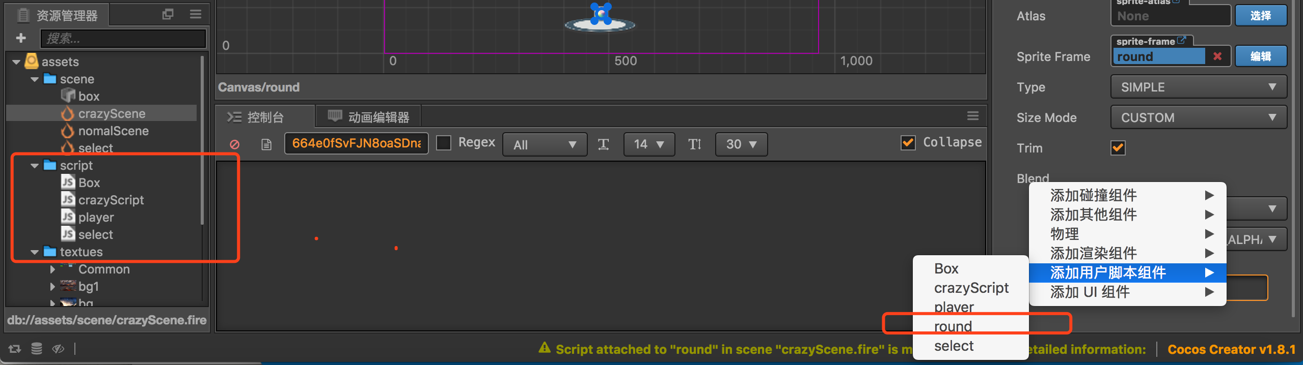Open the console log file icon

(x=266, y=144)
